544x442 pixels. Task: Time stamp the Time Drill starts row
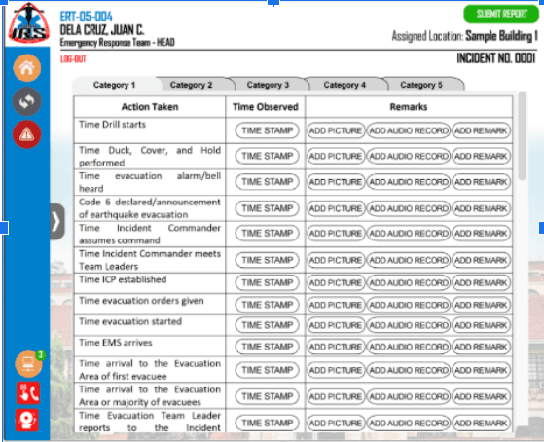pyautogui.click(x=268, y=130)
